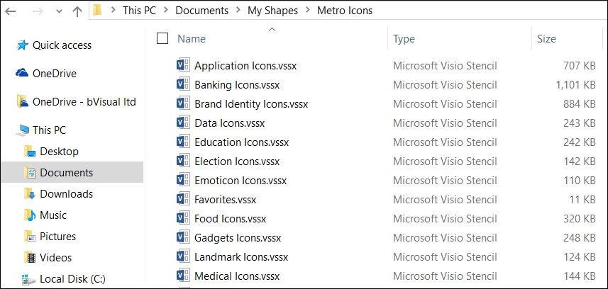The image size is (608, 289).
Task: Select Documents in navigation pane
Action: (66, 172)
